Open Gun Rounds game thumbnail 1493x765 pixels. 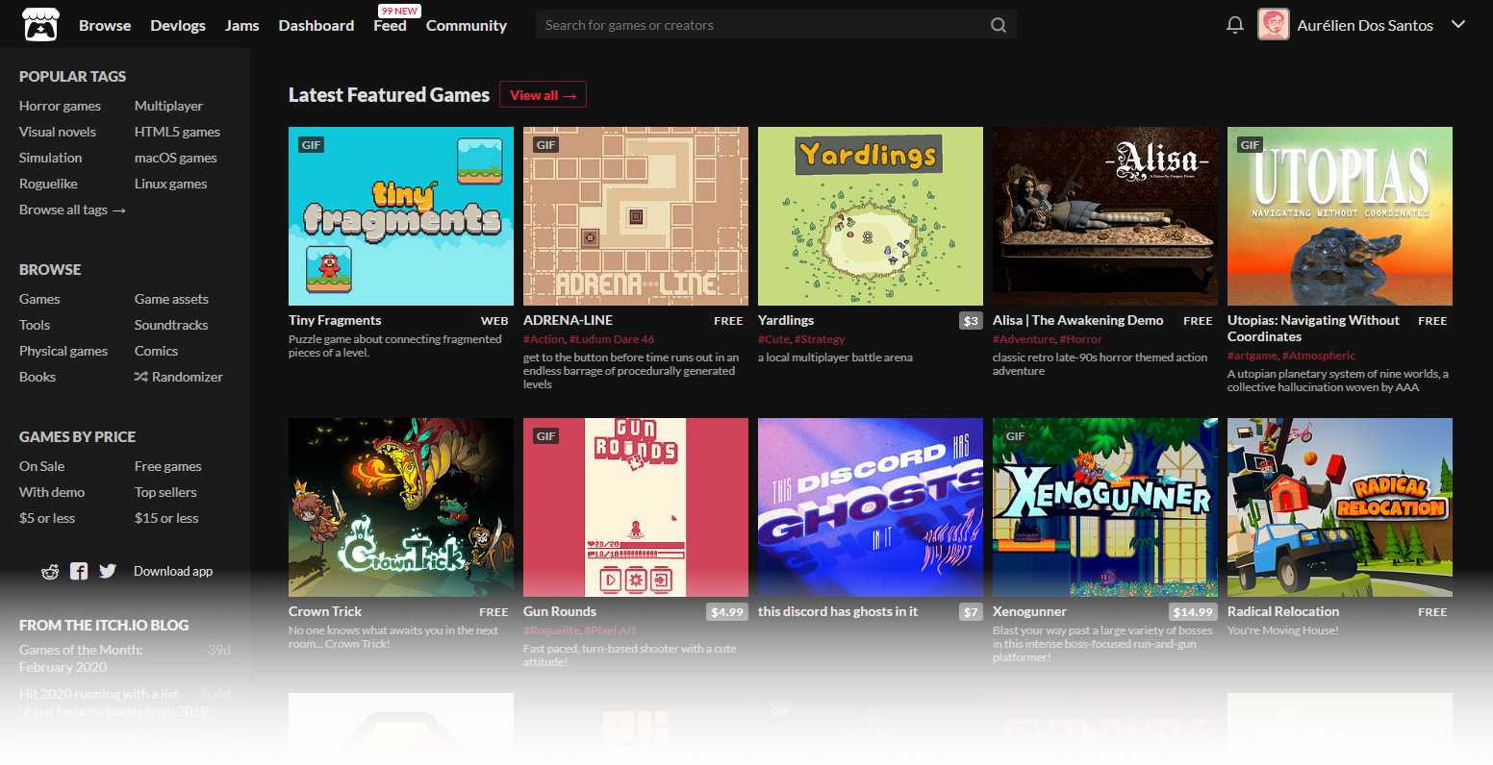point(636,507)
